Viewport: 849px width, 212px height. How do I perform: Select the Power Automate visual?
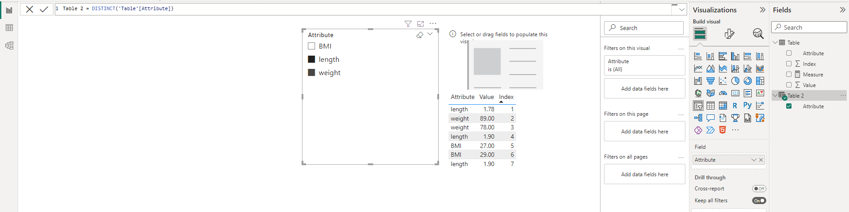click(x=711, y=130)
